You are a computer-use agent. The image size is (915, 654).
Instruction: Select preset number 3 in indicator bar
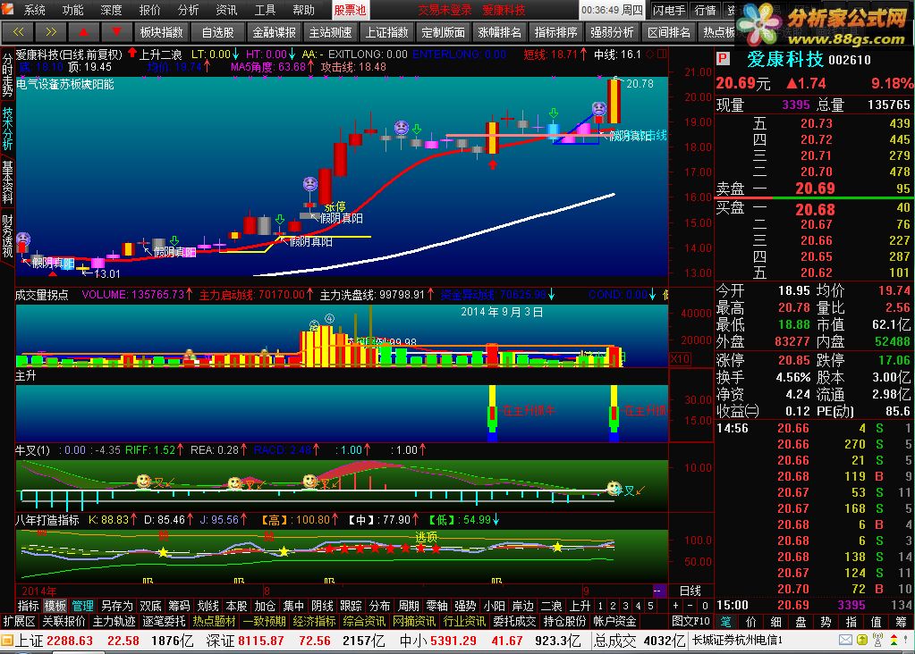(x=625, y=606)
